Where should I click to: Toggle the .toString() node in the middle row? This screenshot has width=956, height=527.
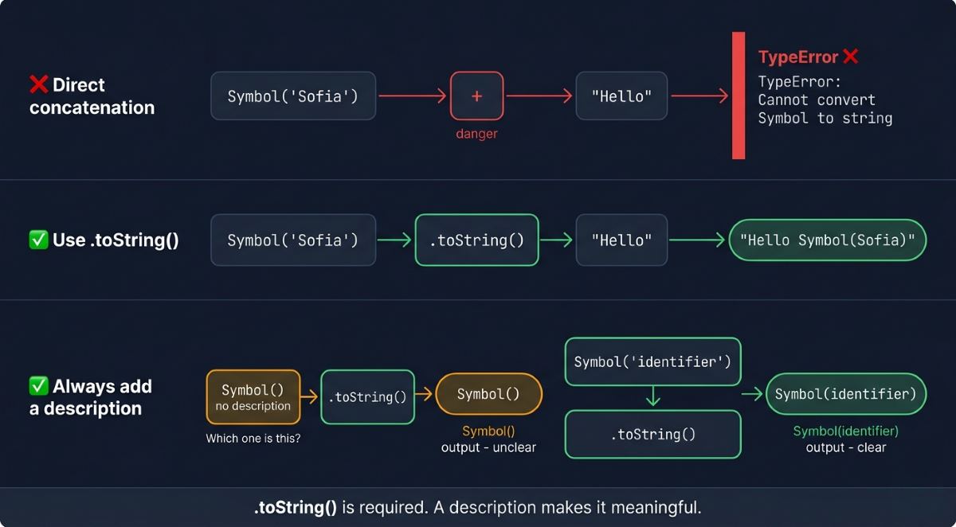pos(476,240)
